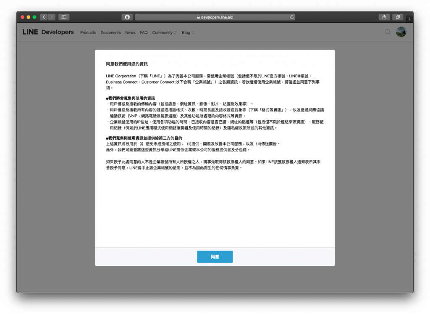Go back with Safari's back arrow
The image size is (430, 315).
(x=44, y=17)
